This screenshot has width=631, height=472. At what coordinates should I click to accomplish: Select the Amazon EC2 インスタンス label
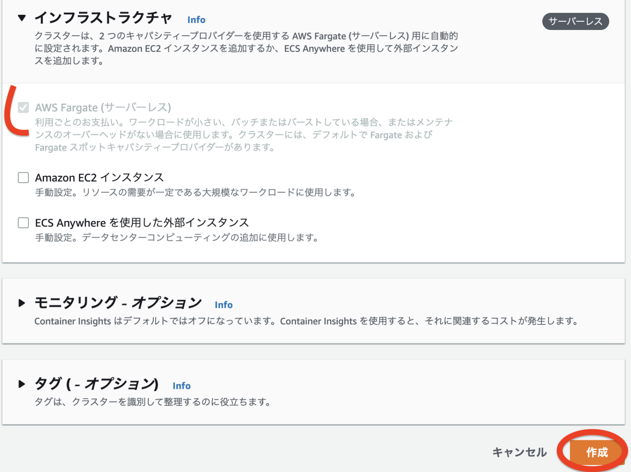coord(99,177)
